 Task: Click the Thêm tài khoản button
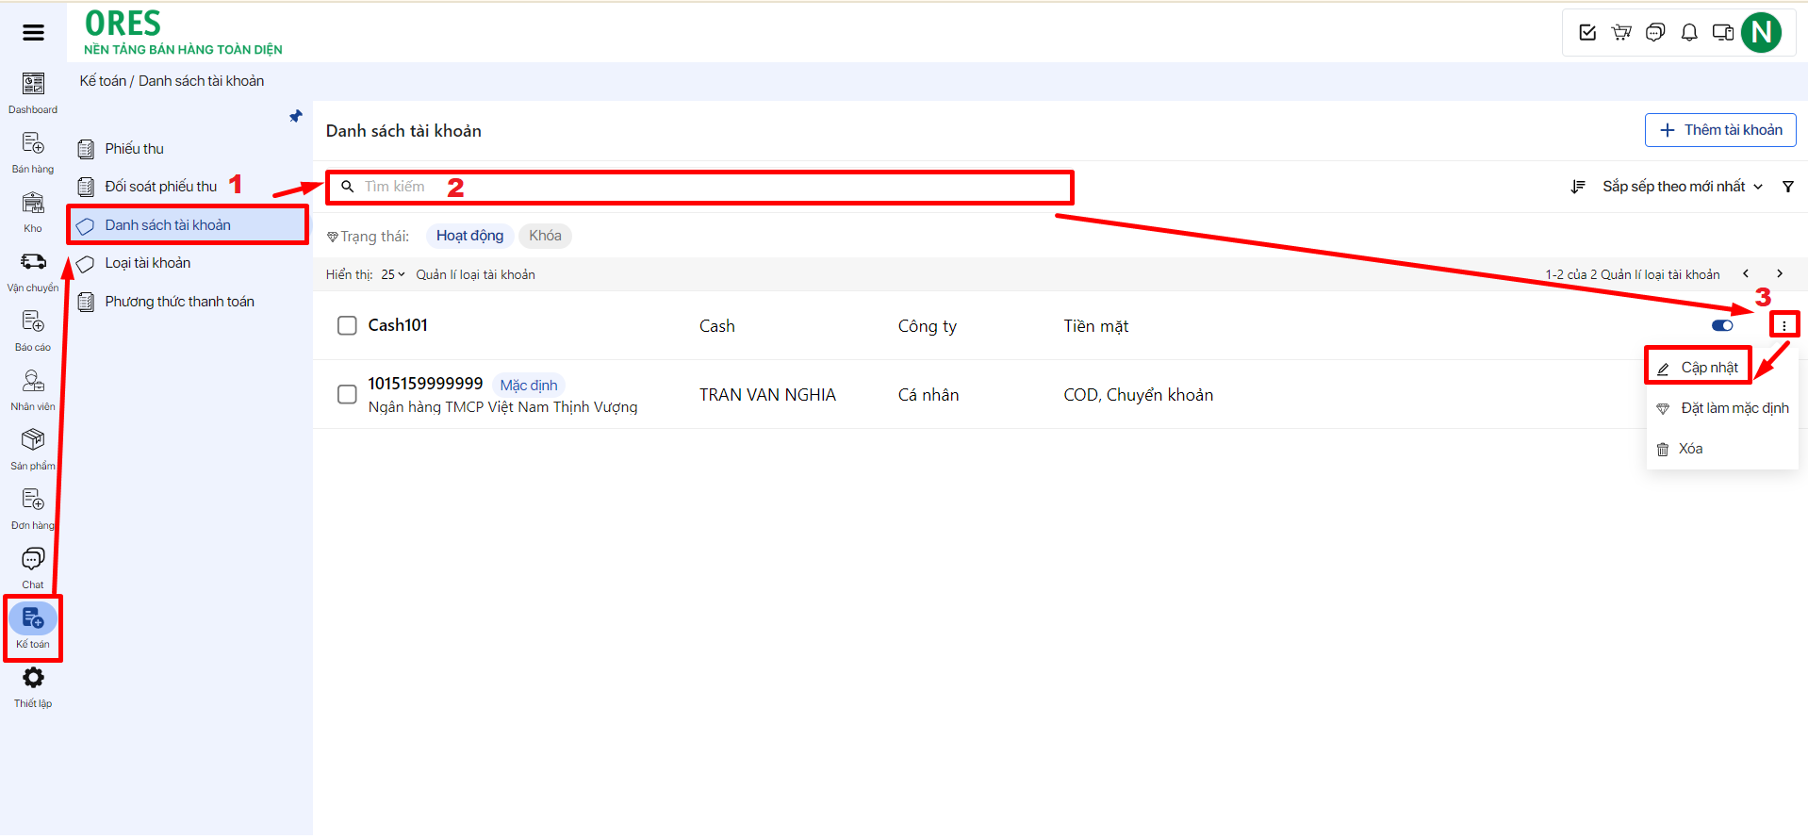(x=1720, y=130)
